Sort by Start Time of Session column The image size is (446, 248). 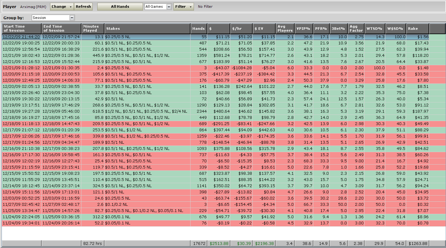pyautogui.click(x=21, y=29)
